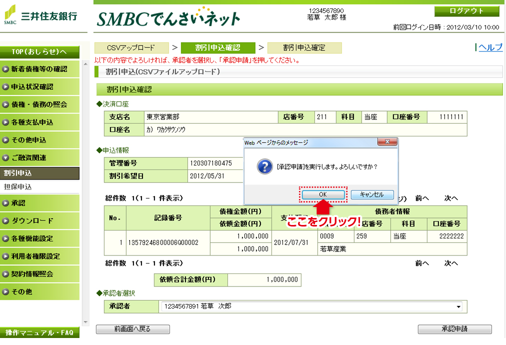This screenshot has width=506, height=345.
Task: Open 操作マニュアル・FAQ
Action: point(39,332)
